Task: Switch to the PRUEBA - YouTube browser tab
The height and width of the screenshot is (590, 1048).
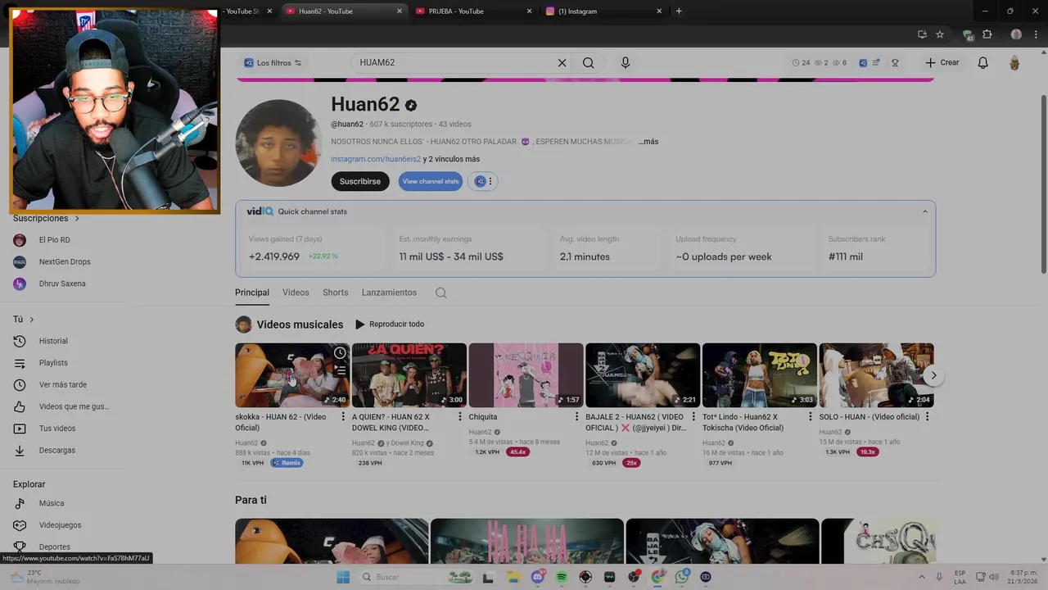Action: point(473,11)
